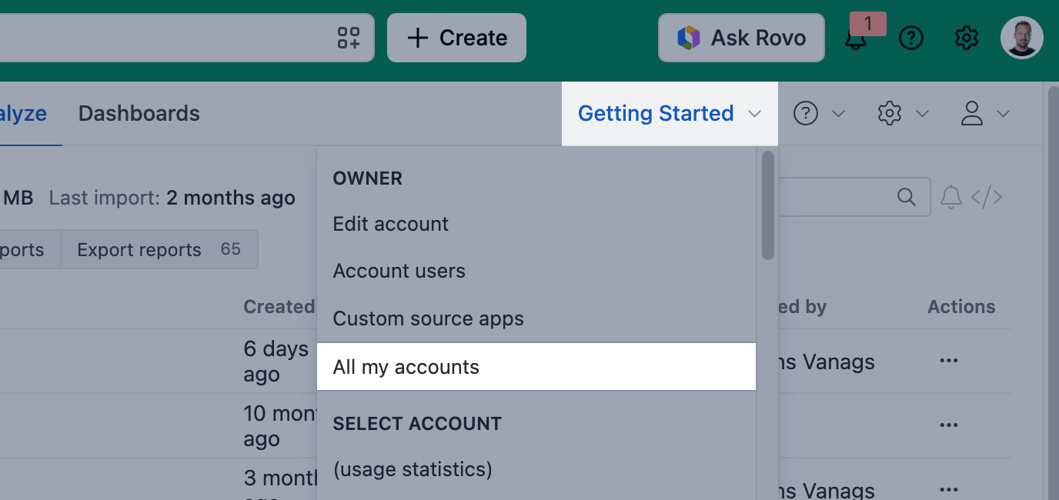Expand the gear settings dropdown below header
This screenshot has width=1059, height=500.
coord(922,114)
